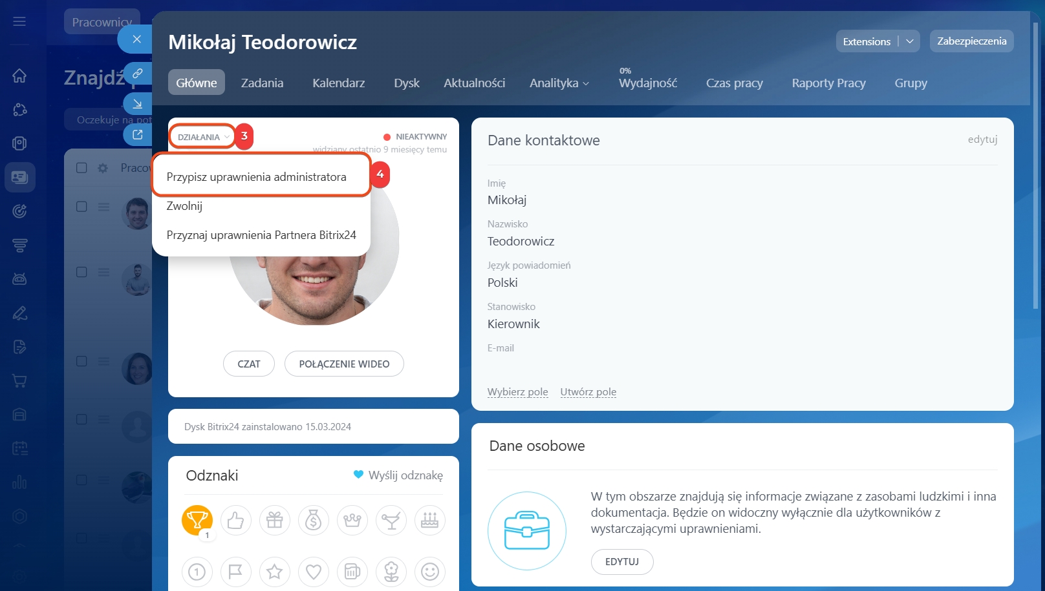Click the Pracownicy header button in background
This screenshot has width=1045, height=591.
[102, 22]
